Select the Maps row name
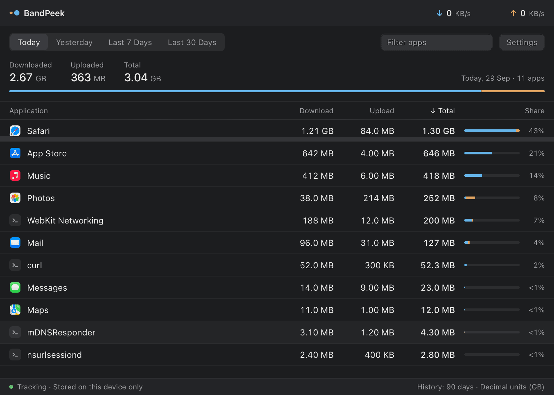This screenshot has height=395, width=554. [x=38, y=310]
